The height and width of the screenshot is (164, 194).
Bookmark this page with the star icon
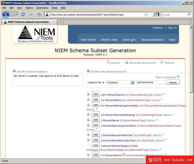pyautogui.click(x=146, y=15)
